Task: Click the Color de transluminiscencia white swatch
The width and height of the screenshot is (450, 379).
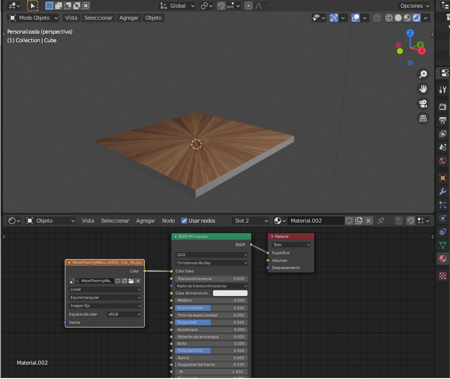Action: 230,293
